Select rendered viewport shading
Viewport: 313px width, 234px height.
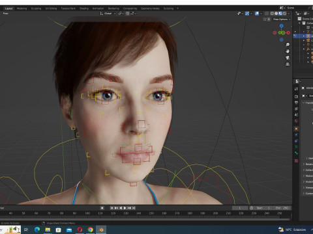tap(284, 14)
